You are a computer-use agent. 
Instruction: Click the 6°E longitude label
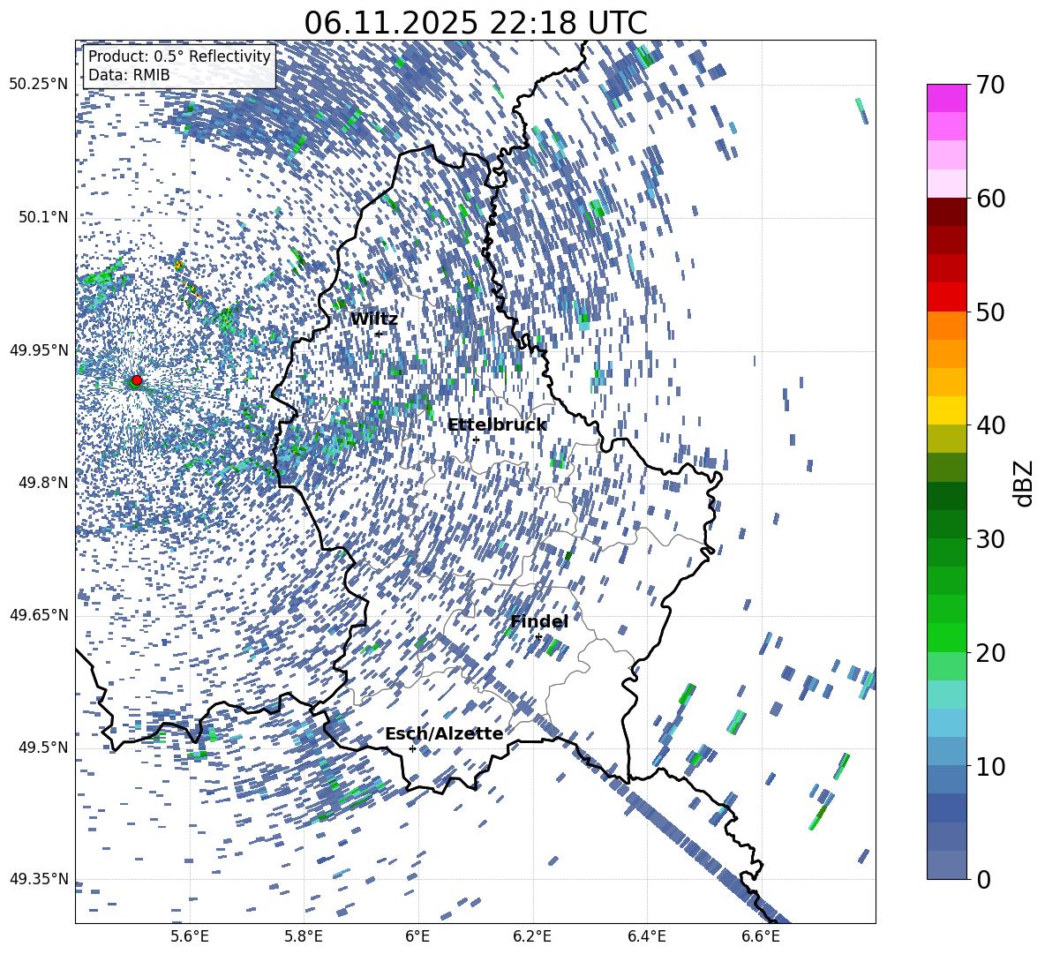click(417, 936)
